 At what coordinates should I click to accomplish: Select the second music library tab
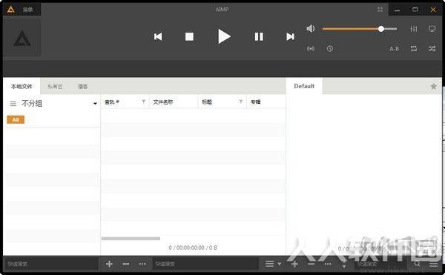tap(55, 86)
